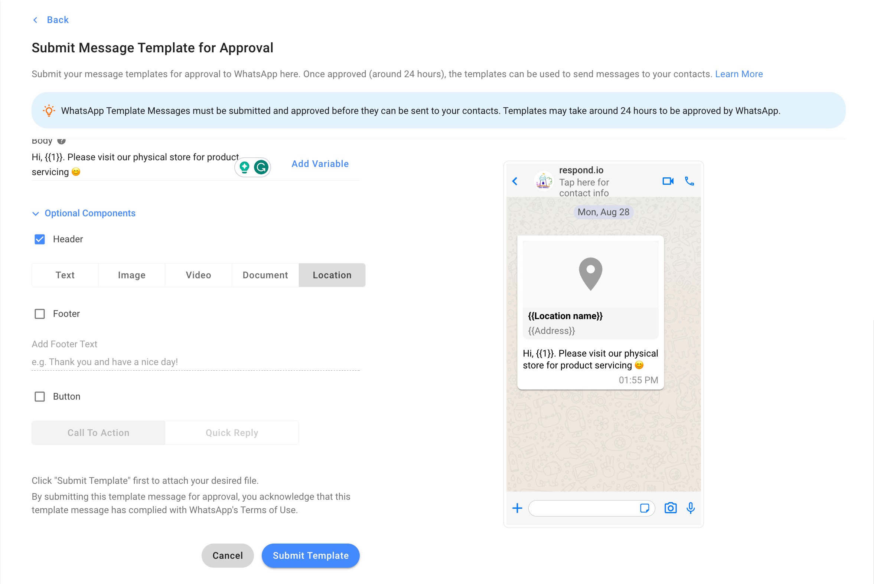Click the Quick Reply button option

tap(232, 432)
